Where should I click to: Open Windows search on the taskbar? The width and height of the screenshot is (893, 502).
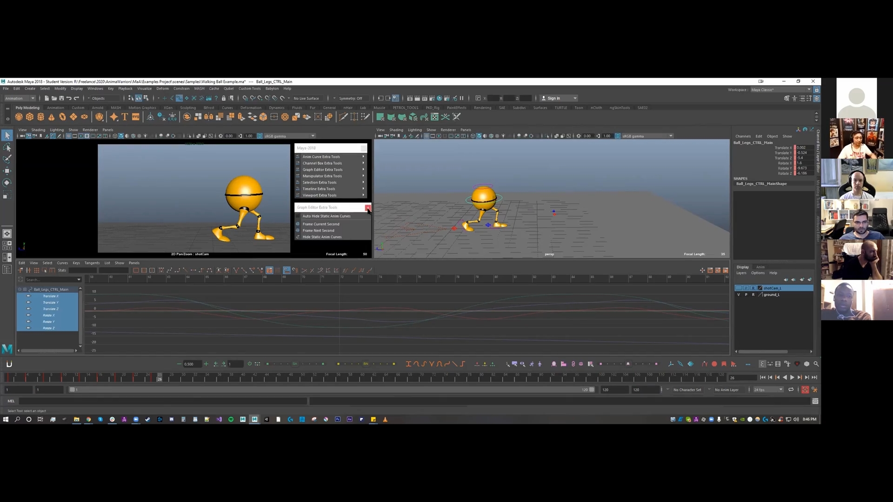pyautogui.click(x=17, y=419)
